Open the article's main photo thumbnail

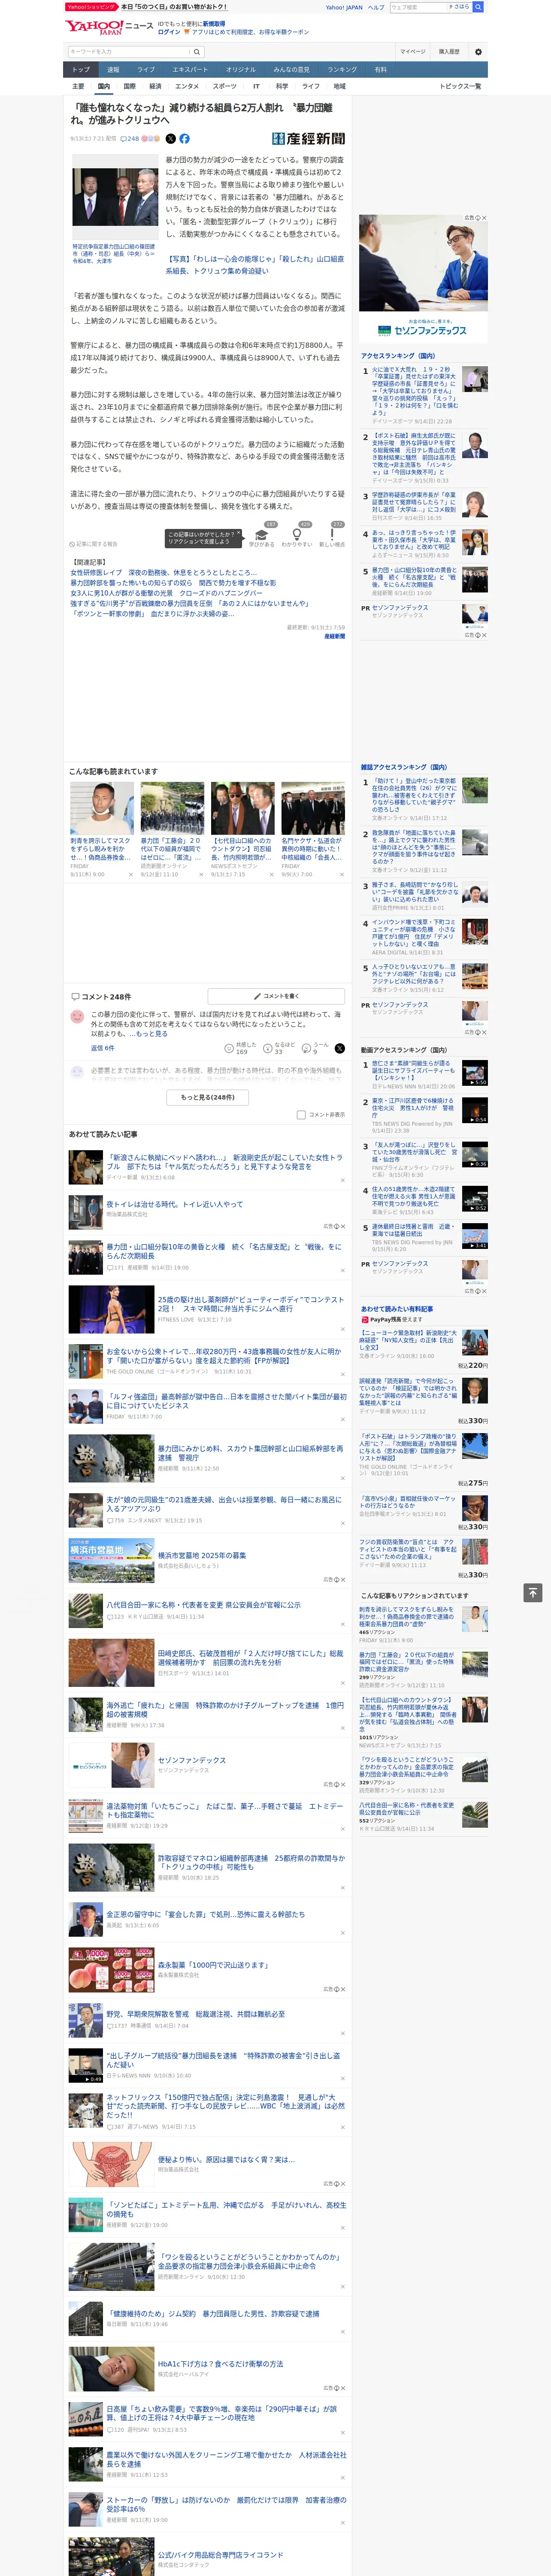(x=115, y=197)
